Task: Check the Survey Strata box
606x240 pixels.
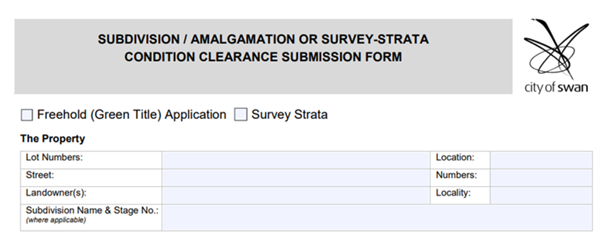Action: click(x=240, y=115)
